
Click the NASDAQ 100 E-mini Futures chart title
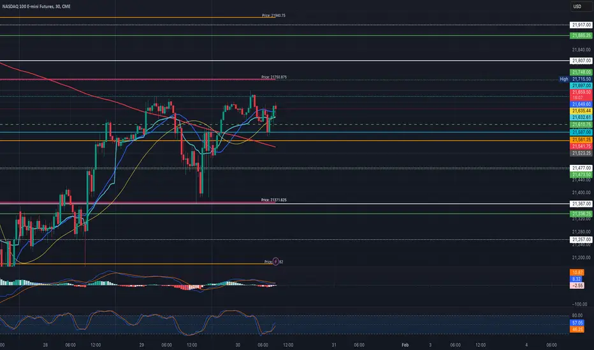point(36,6)
